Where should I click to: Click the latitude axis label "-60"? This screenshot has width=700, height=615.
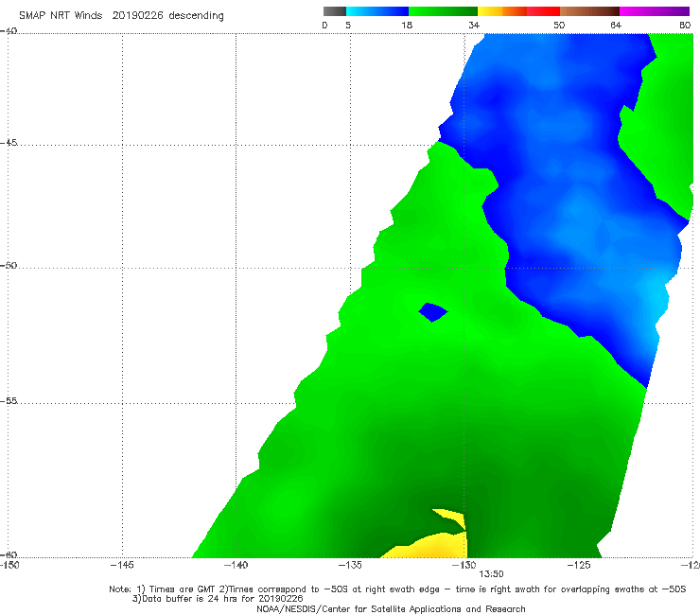[x=9, y=554]
